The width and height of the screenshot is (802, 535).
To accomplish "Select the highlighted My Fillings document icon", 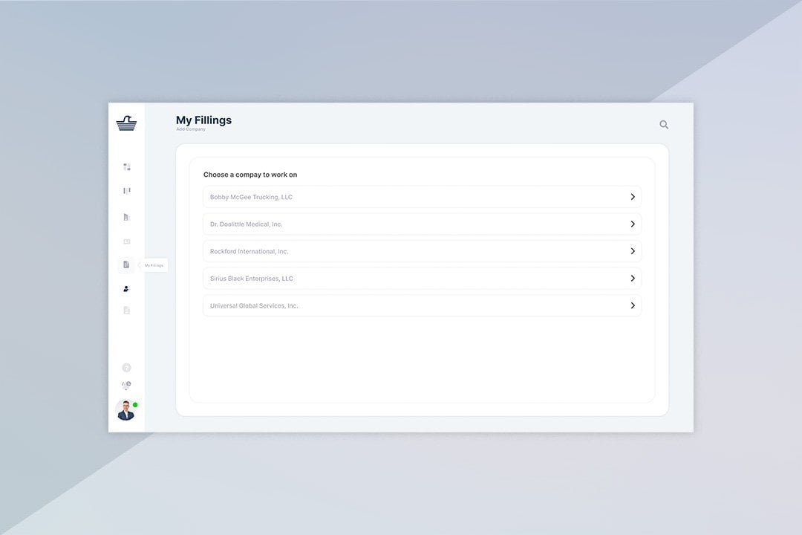I will point(126,265).
